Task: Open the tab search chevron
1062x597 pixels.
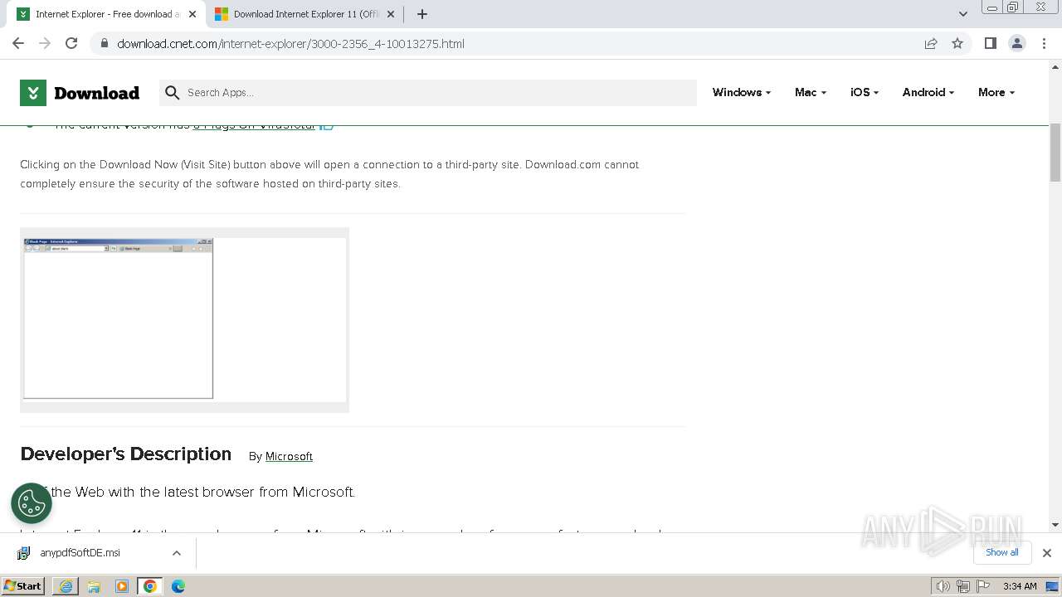Action: pos(963,14)
